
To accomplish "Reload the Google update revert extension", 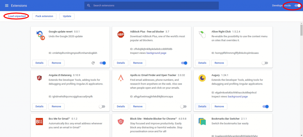I will click(x=93, y=63).
